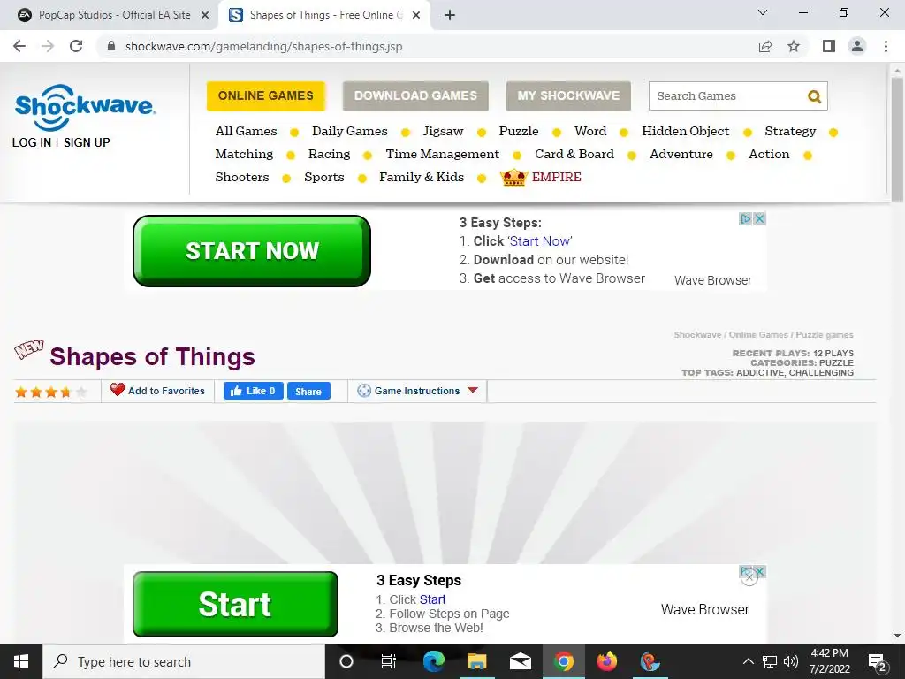
Task: Open the Chrome three-dot menu
Action: point(886,46)
